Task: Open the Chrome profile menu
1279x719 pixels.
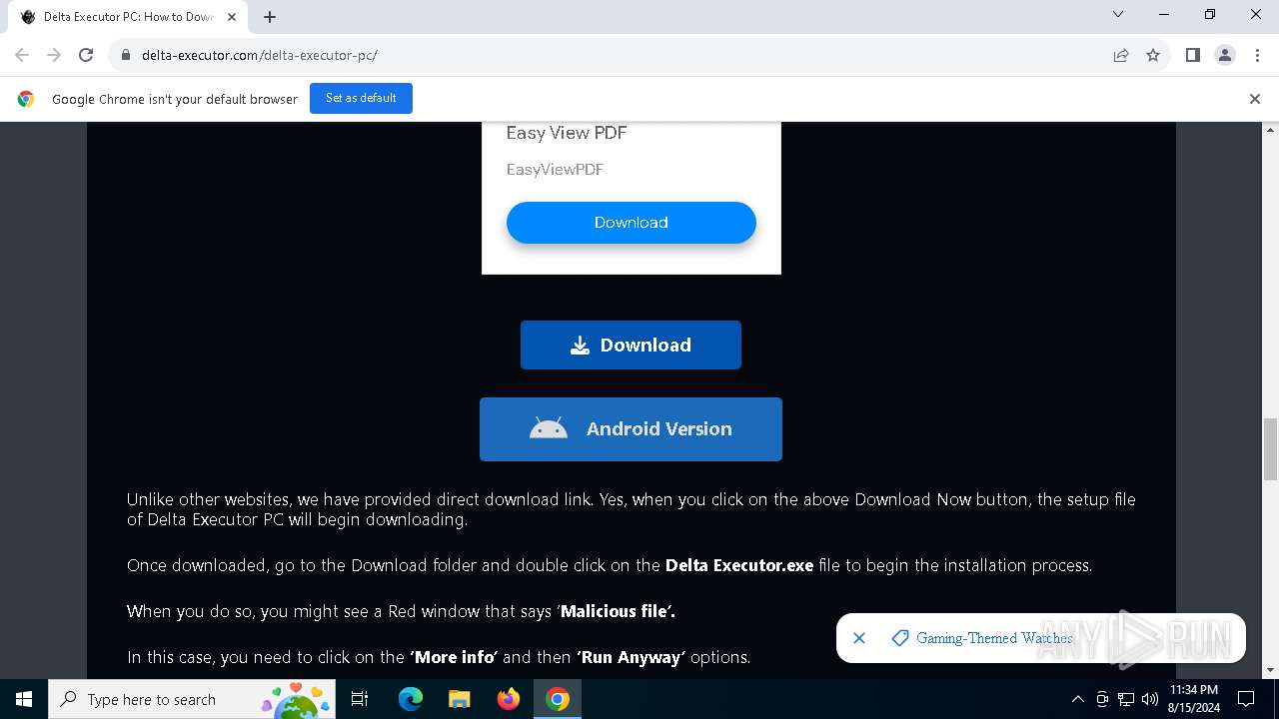Action: [1225, 55]
